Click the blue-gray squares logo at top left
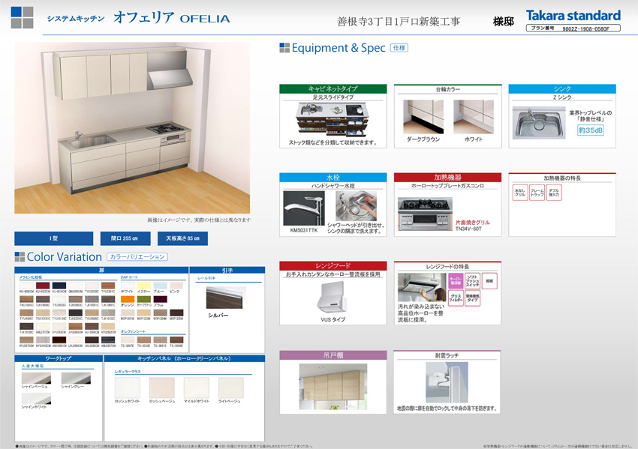Screen dimensions: 638x449 tap(22, 17)
